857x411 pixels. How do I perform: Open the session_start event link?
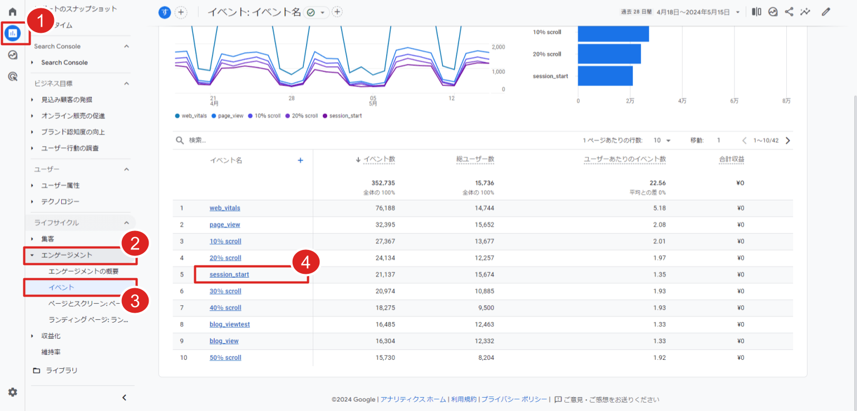[229, 274]
